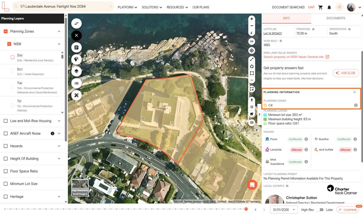This screenshot has width=363, height=214.
Task: Click the compare arrows circle button
Action: coord(76,24)
